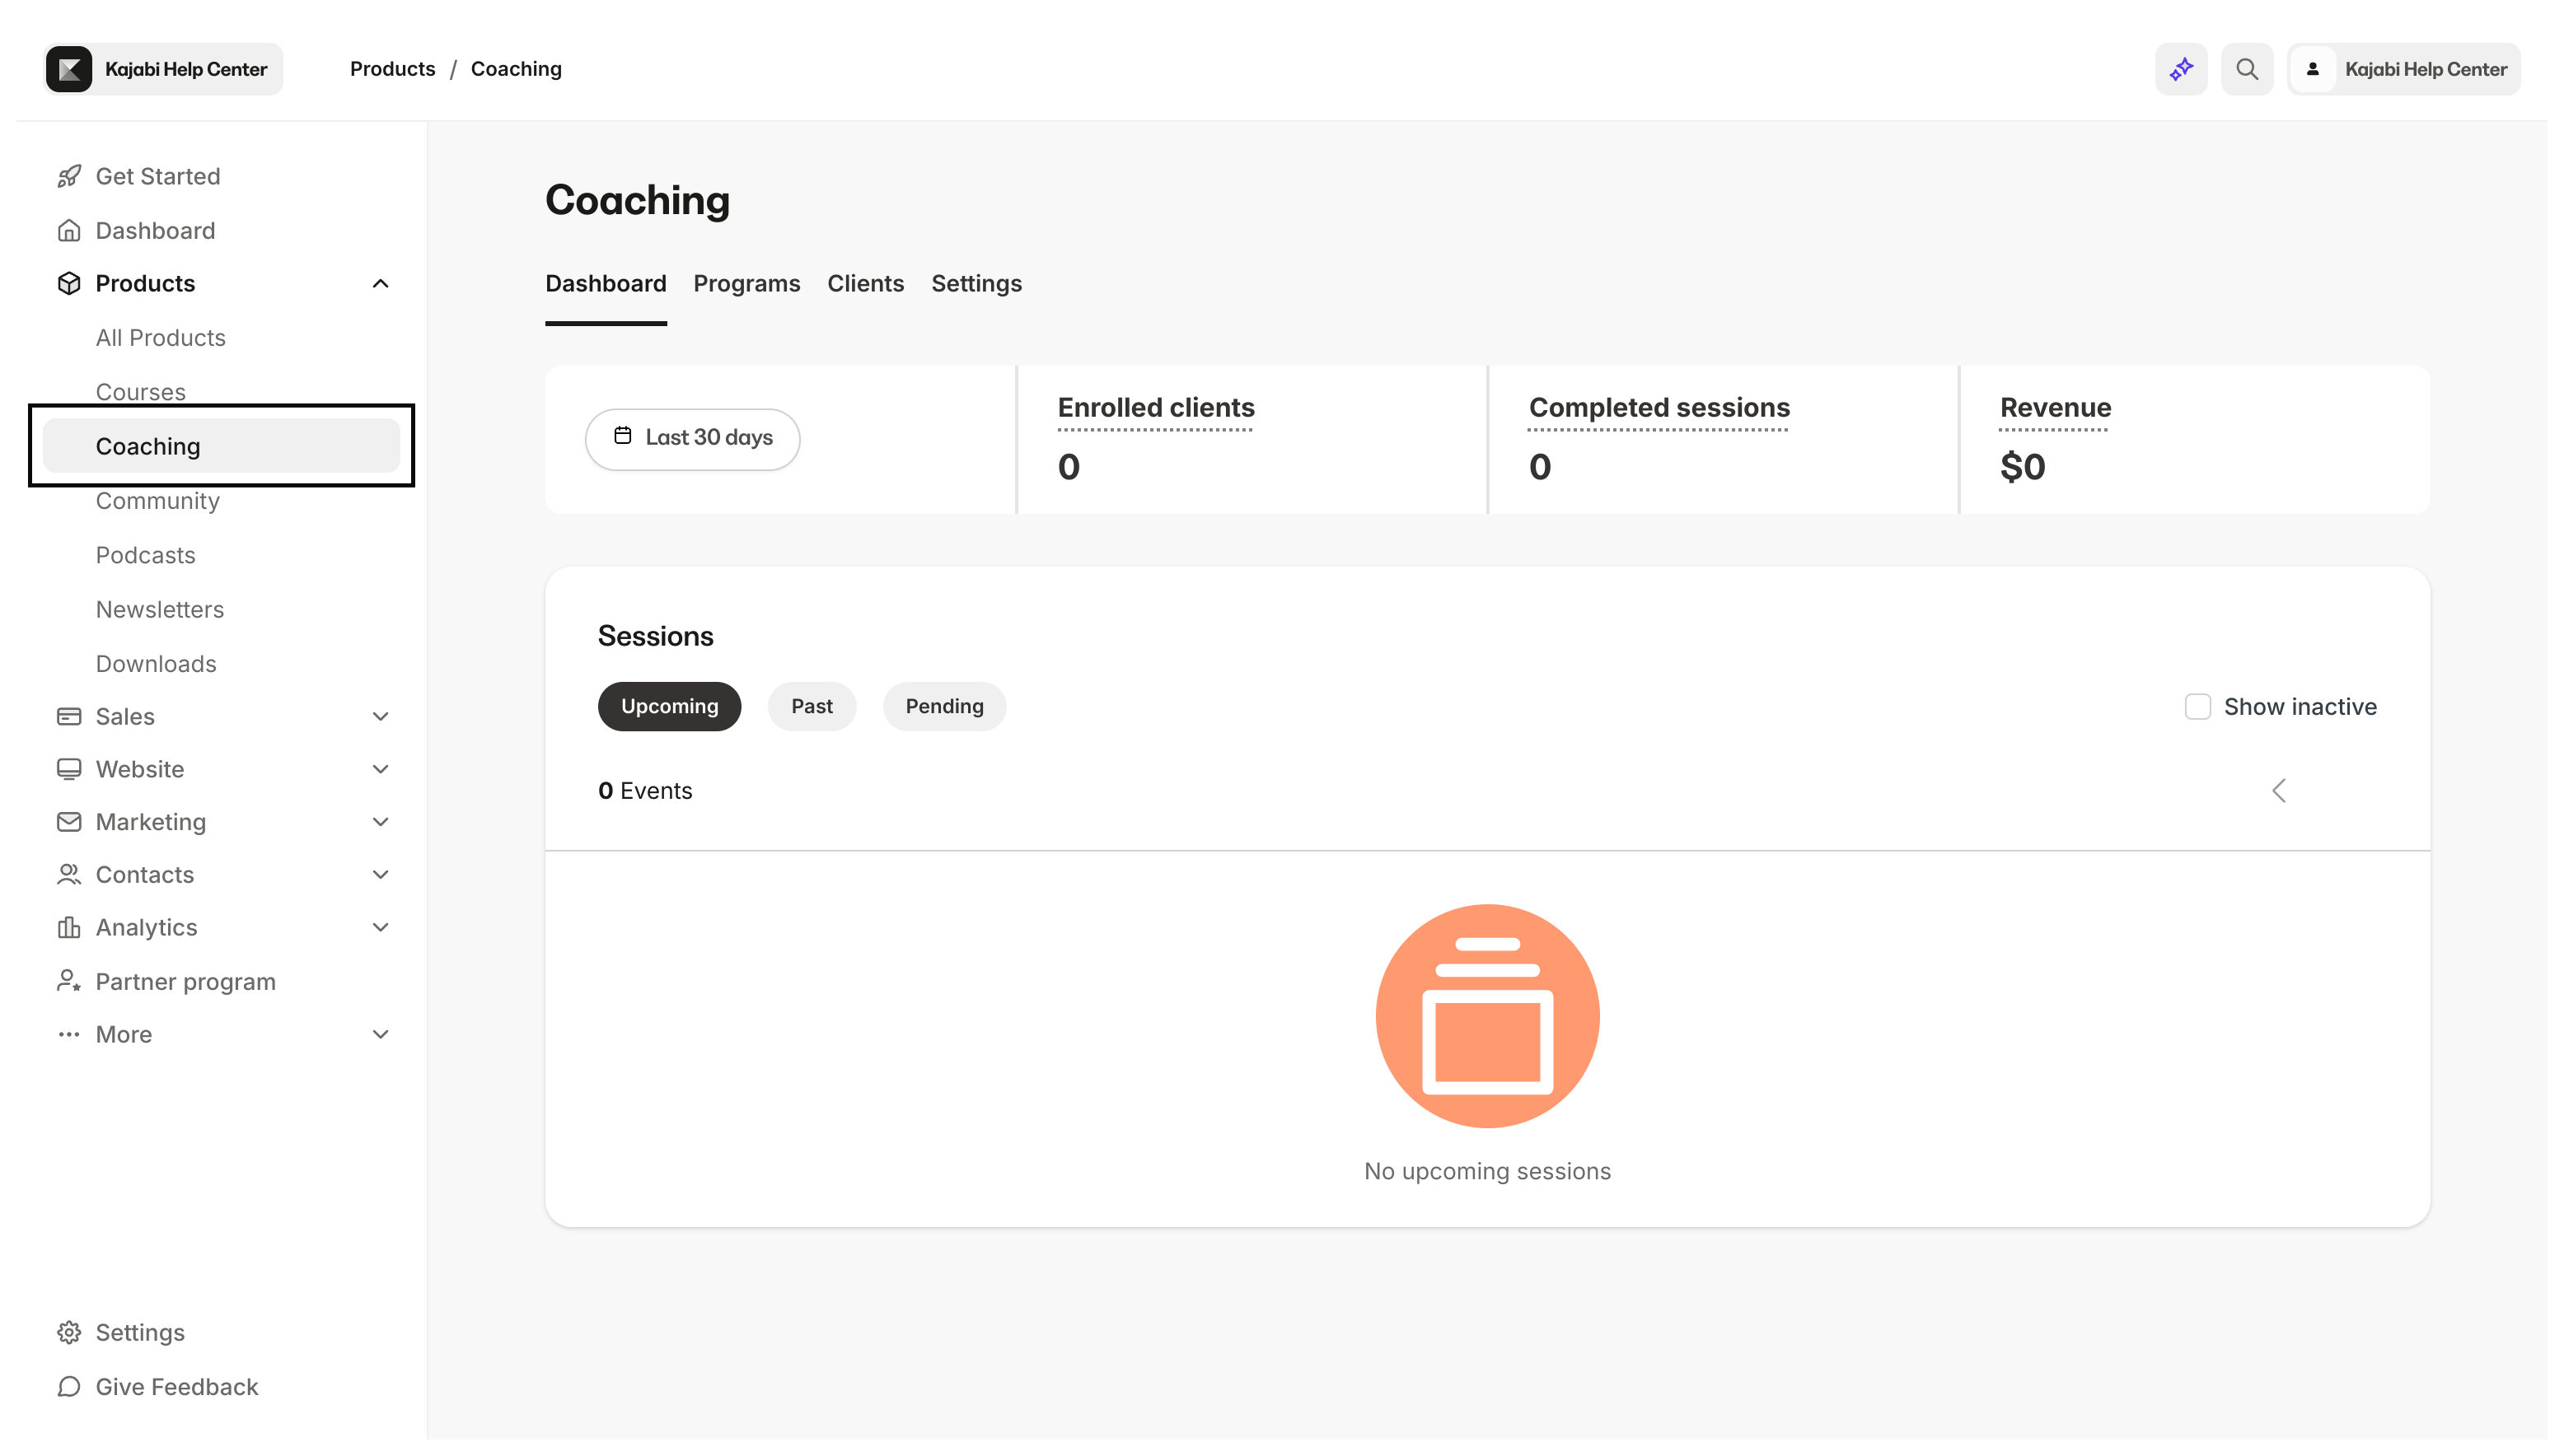Click the Last 30 days date filter button
The width and height of the screenshot is (2564, 1456).
pos(691,438)
